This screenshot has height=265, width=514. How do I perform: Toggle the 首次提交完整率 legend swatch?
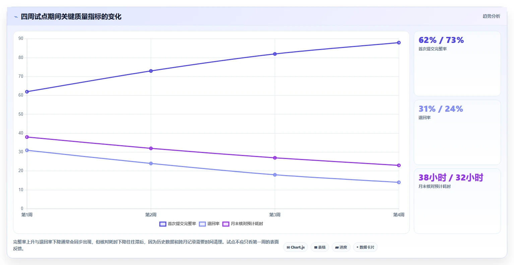click(x=163, y=224)
